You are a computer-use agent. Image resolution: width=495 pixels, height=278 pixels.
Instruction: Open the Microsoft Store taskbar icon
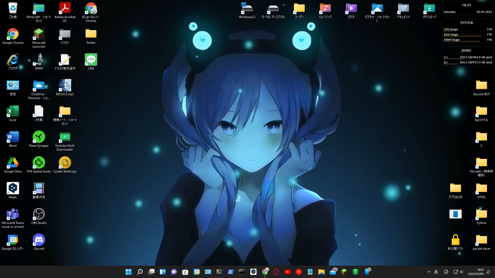point(185,272)
